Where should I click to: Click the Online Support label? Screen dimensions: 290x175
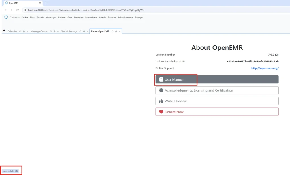[165, 68]
